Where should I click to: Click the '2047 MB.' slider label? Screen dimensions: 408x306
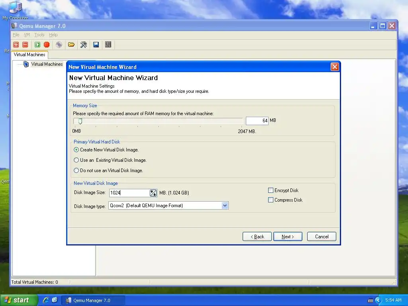point(247,131)
